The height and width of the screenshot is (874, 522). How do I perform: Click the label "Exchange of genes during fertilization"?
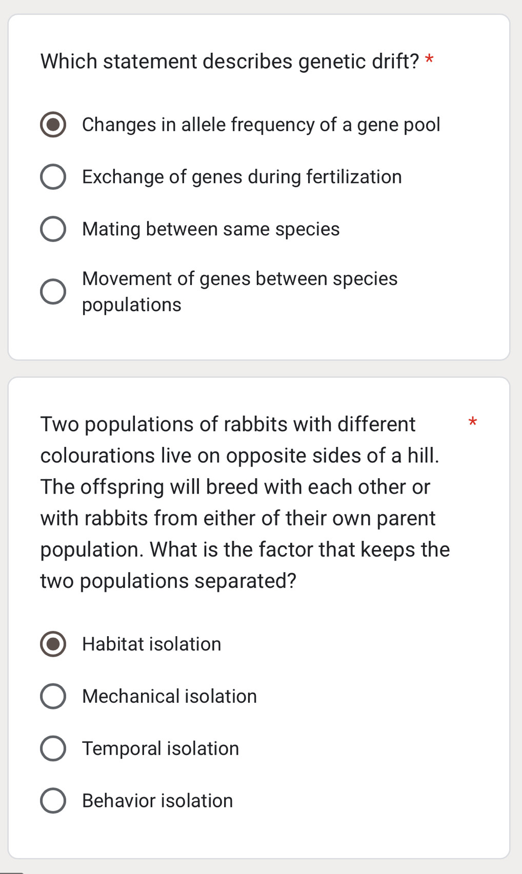tap(242, 177)
